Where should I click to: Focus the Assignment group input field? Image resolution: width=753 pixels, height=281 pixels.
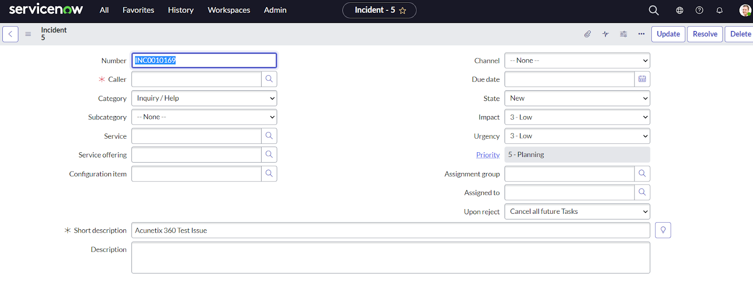click(x=569, y=173)
